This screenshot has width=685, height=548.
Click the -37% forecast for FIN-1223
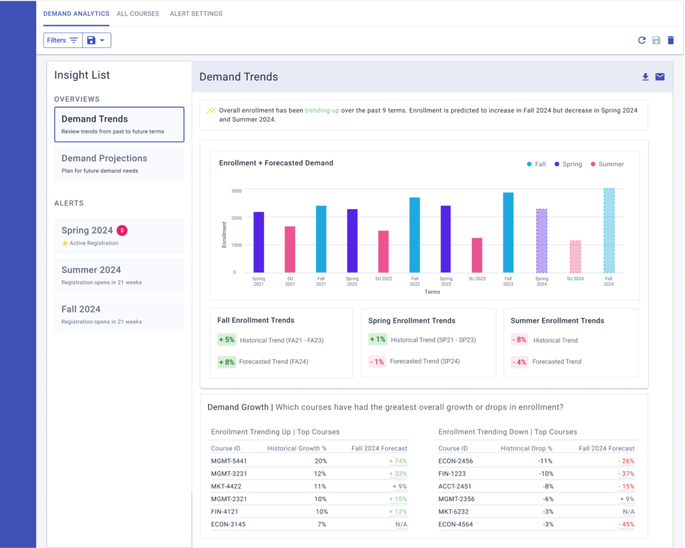[626, 474]
